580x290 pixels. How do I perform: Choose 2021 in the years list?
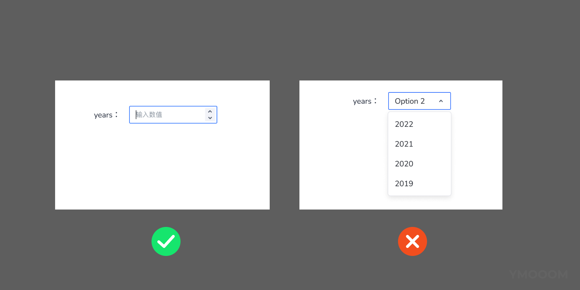pos(404,144)
